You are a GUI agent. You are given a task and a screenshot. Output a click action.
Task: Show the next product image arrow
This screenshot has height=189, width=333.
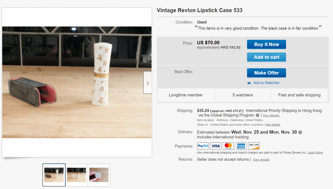(147, 83)
